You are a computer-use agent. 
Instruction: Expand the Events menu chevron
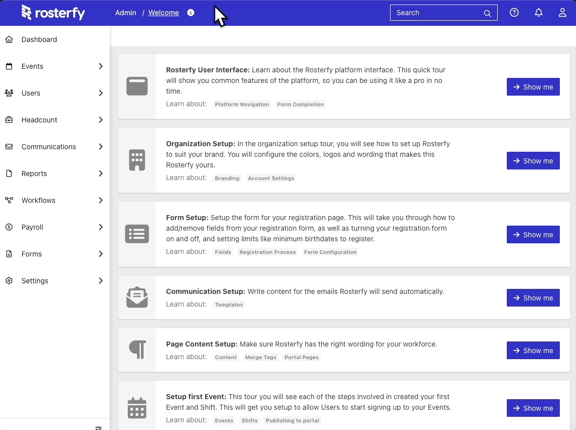click(x=101, y=66)
